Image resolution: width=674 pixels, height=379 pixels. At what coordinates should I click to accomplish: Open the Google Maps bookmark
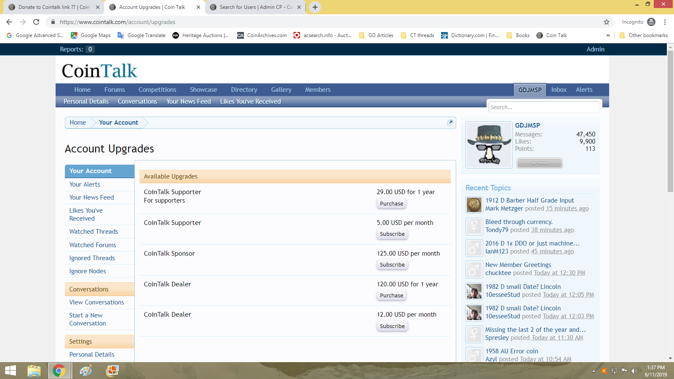(91, 35)
